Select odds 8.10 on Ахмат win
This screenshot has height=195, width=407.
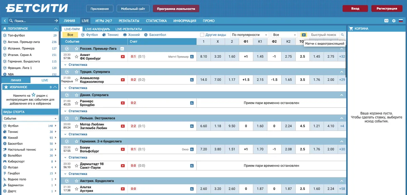coord(203,57)
